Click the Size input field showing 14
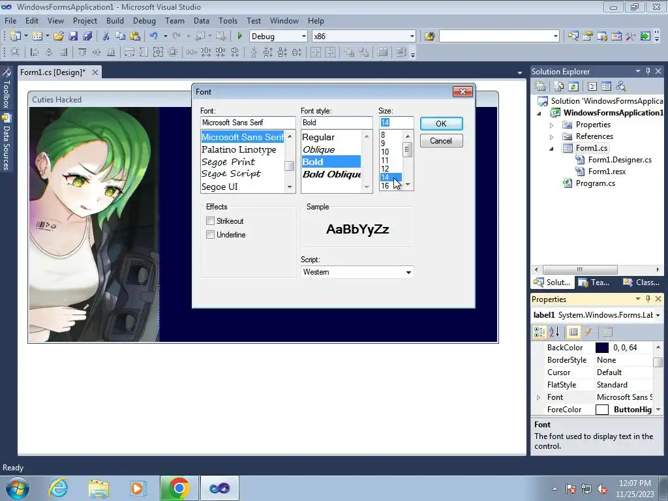Viewport: 668px width, 501px height. click(396, 123)
